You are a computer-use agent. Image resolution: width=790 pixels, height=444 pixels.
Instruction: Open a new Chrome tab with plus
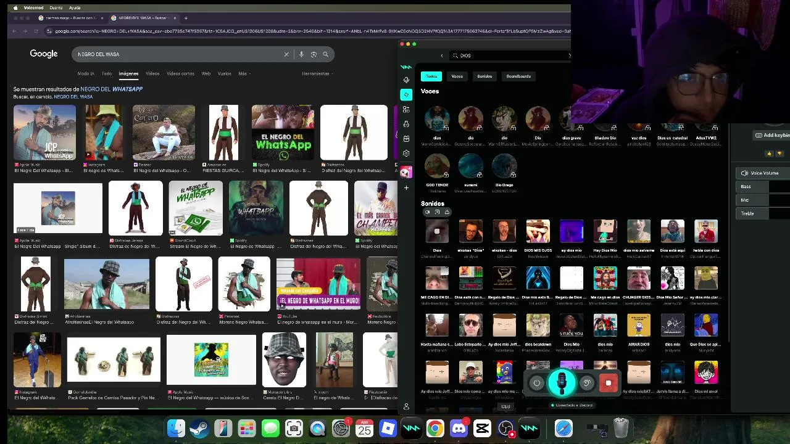[x=186, y=18]
